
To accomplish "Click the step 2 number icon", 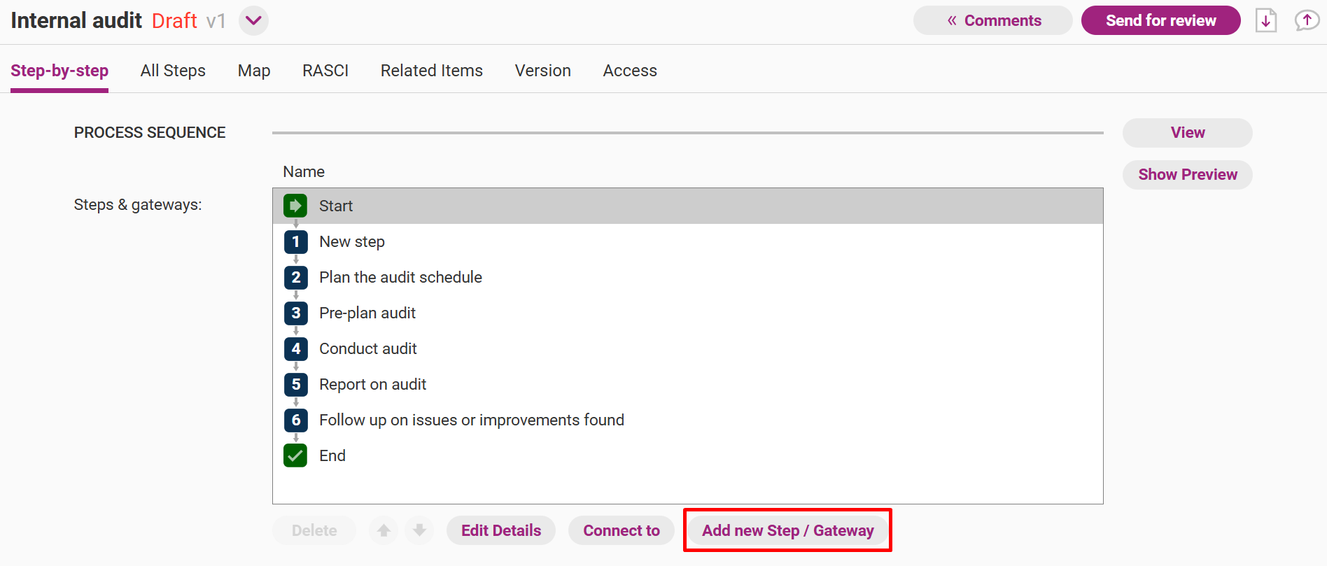I will [295, 277].
